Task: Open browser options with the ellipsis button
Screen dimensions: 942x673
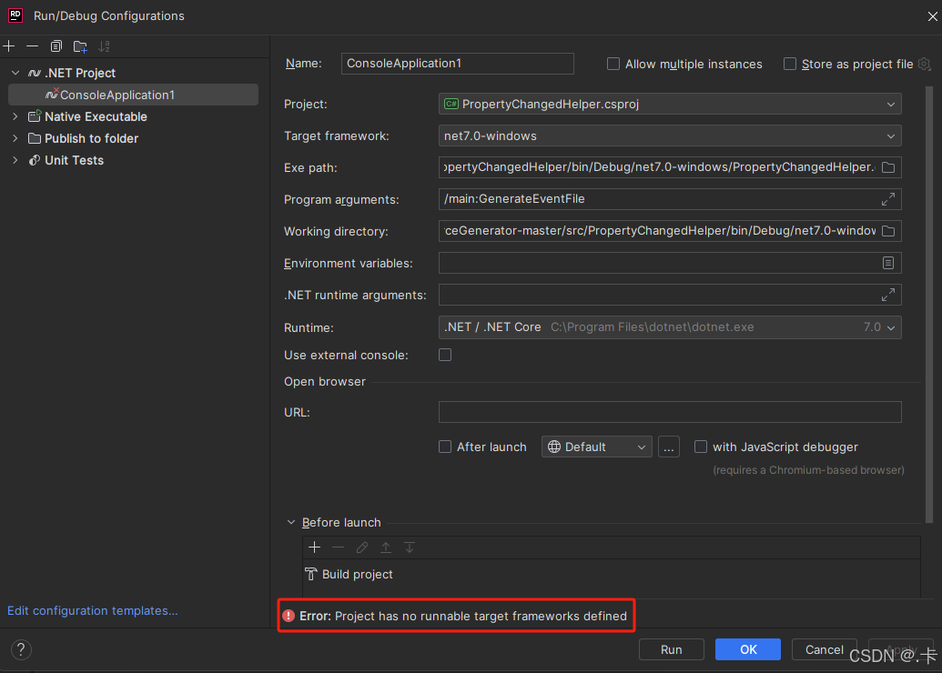Action: [x=669, y=447]
